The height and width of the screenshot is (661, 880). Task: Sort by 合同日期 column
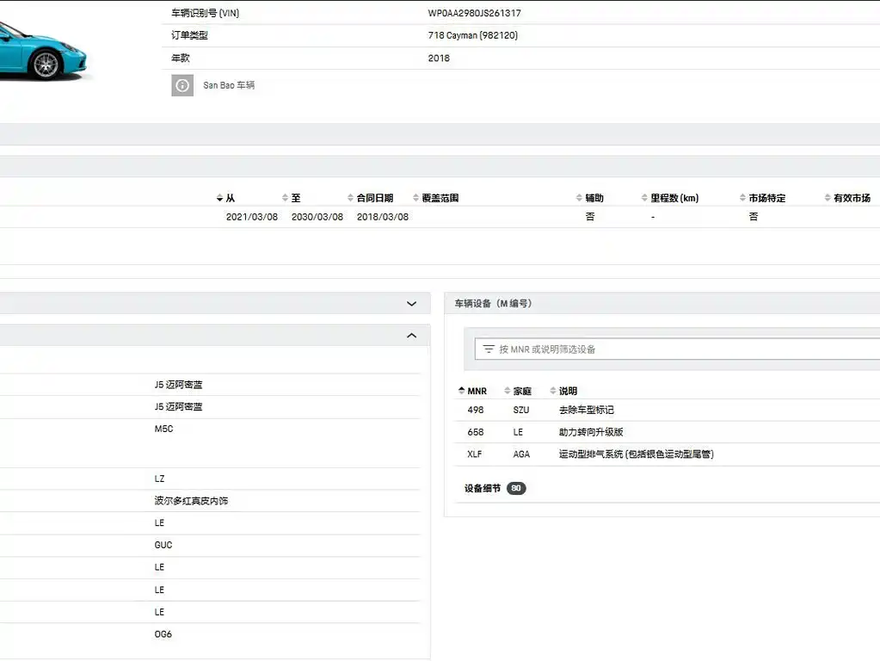371,198
